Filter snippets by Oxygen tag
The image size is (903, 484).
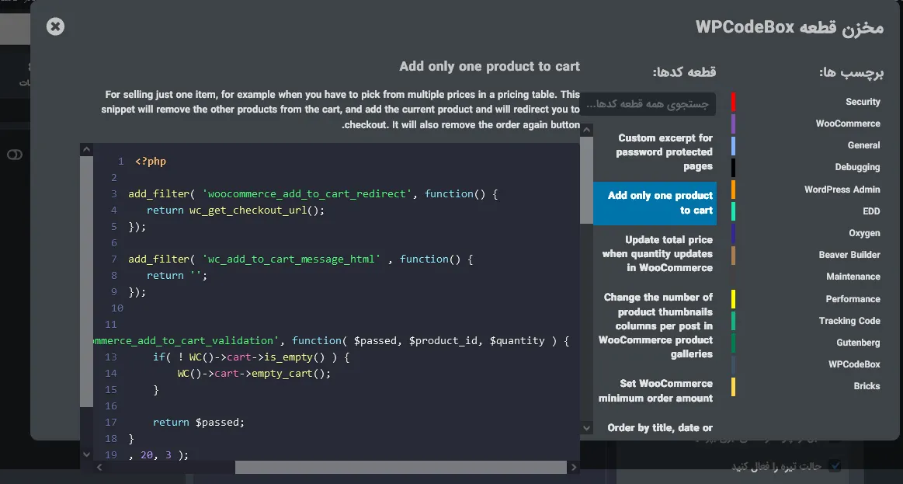[864, 233]
